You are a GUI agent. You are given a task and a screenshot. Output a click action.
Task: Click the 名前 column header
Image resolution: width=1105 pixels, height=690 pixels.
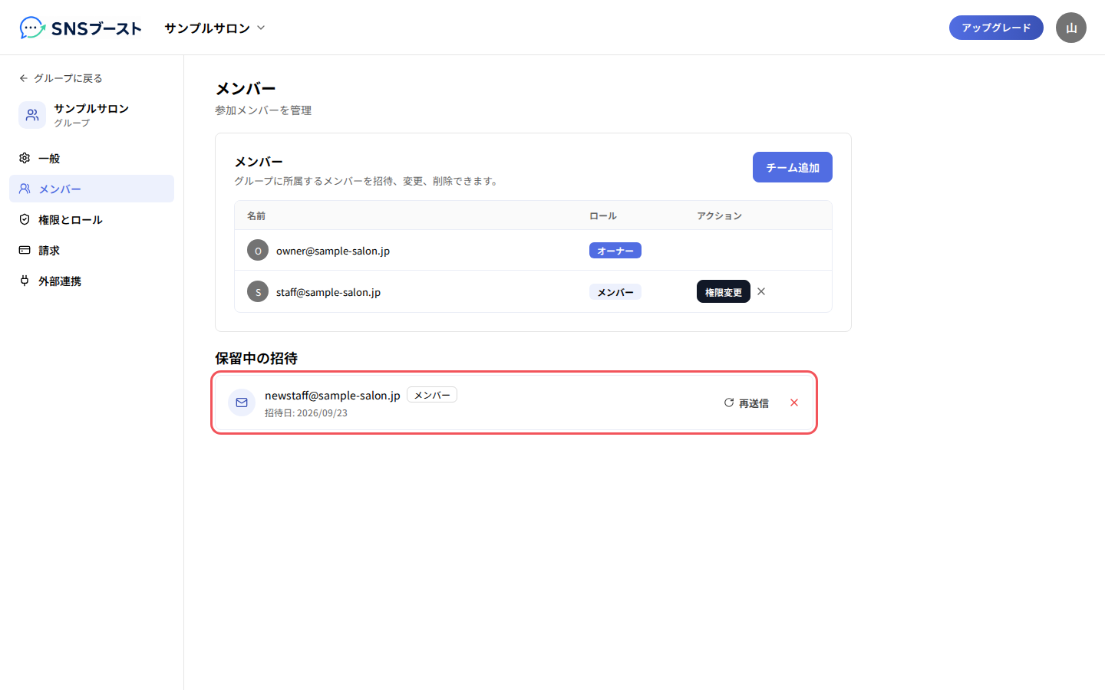click(256, 215)
